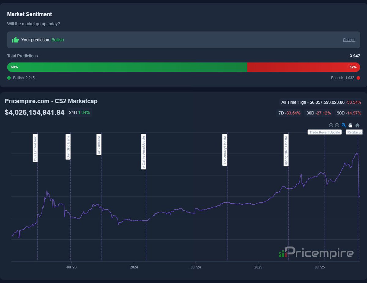Viewport: 367px width, 283px height.
Task: Click the zoom-out icon above the chart
Action: point(337,125)
